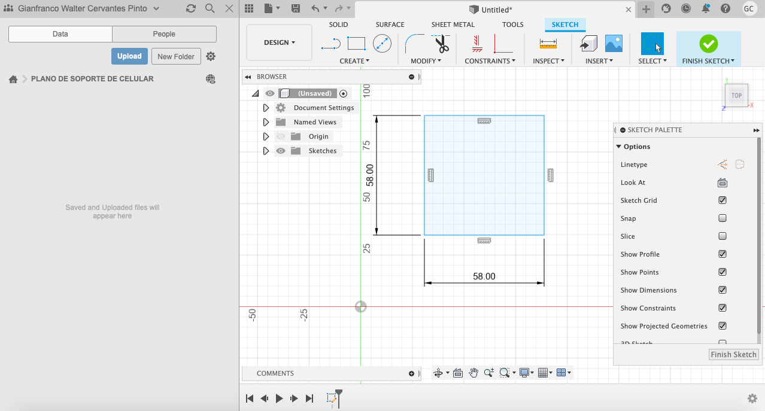The height and width of the screenshot is (411, 765).
Task: Toggle the data panel grid icon
Action: pyautogui.click(x=249, y=8)
